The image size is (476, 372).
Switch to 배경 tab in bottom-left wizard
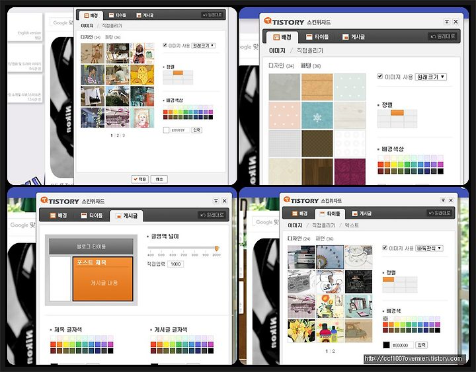pos(58,215)
